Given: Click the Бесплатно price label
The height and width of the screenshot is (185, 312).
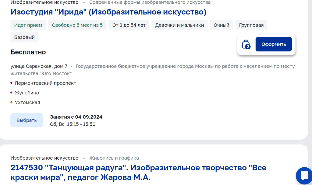Looking at the screenshot, I should tap(28, 52).
